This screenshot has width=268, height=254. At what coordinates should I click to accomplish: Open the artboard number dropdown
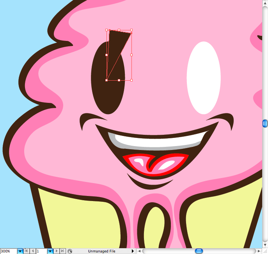tap(50, 251)
